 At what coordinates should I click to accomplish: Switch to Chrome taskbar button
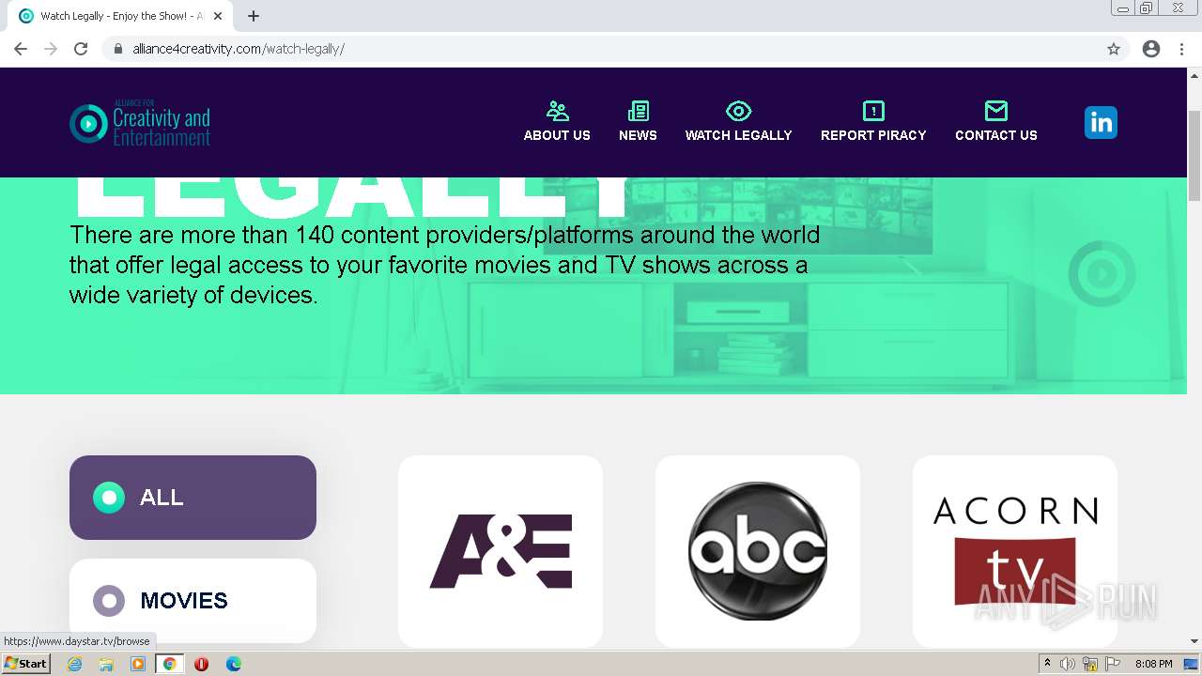tap(169, 664)
